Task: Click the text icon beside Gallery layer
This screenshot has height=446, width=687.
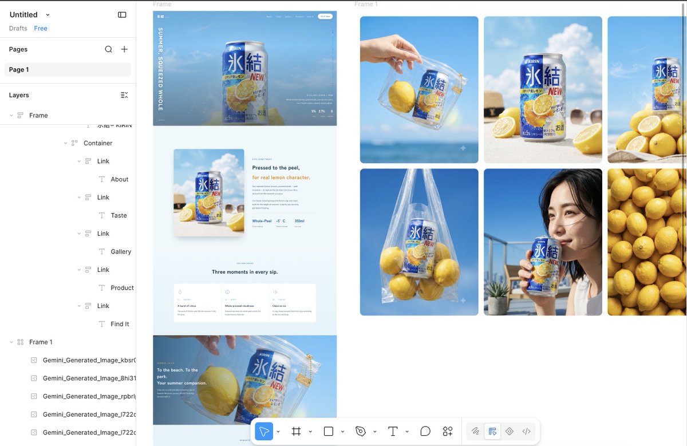Action: click(x=102, y=252)
